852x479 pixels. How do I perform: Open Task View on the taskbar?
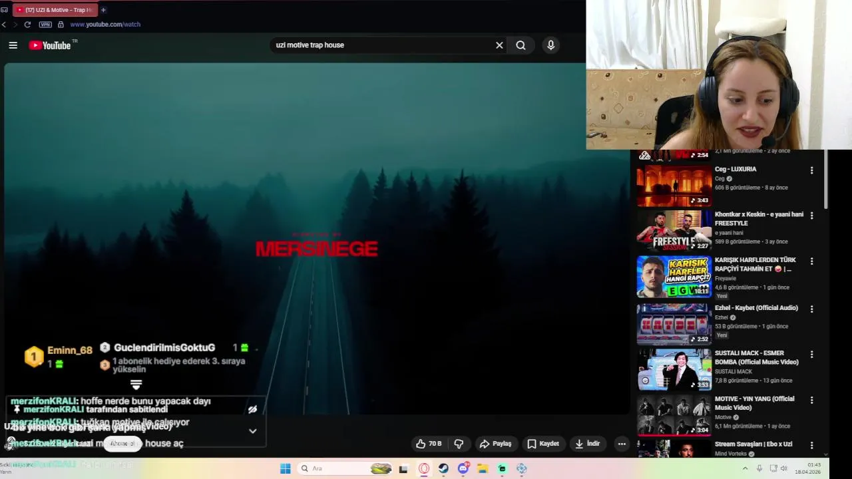403,468
